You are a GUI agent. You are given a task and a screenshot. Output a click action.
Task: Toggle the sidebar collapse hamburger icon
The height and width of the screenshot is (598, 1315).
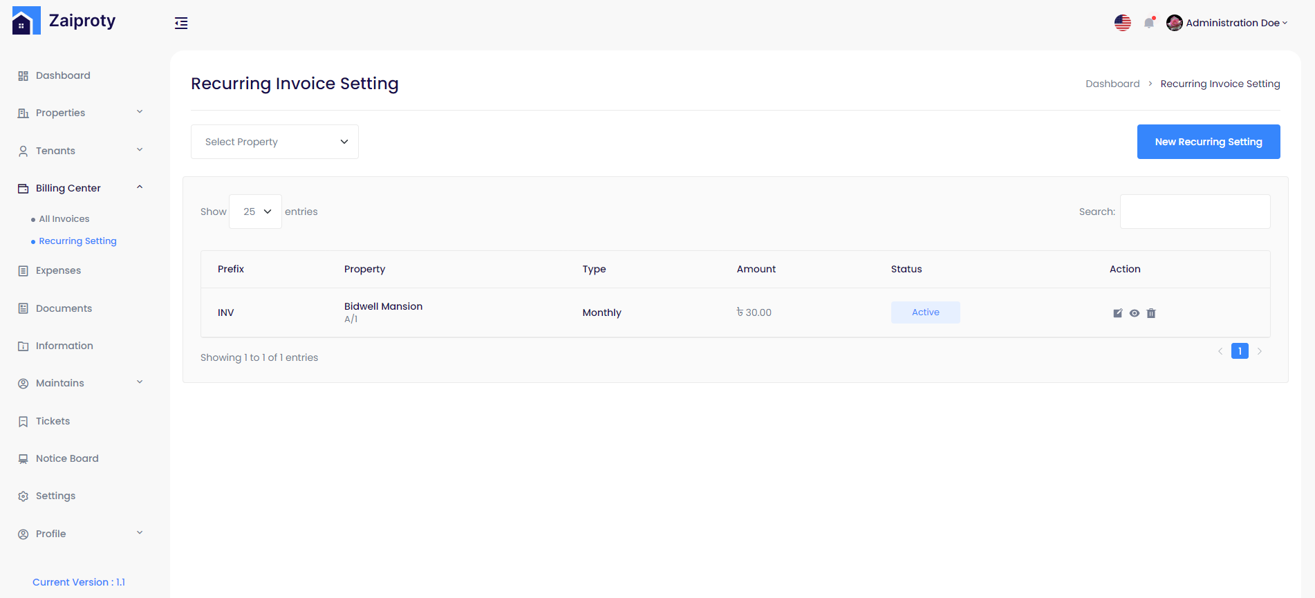pos(181,24)
